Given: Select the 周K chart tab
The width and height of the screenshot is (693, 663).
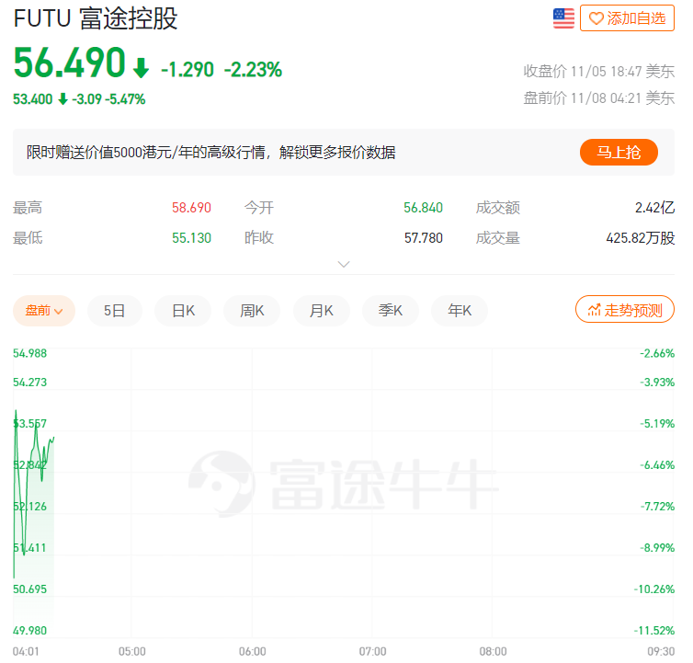Looking at the screenshot, I should (x=252, y=311).
